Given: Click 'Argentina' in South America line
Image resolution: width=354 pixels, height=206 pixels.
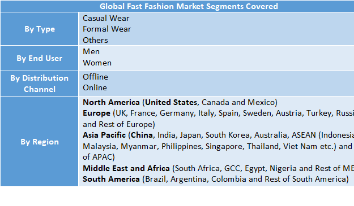Looking at the screenshot, I should pos(189,179).
